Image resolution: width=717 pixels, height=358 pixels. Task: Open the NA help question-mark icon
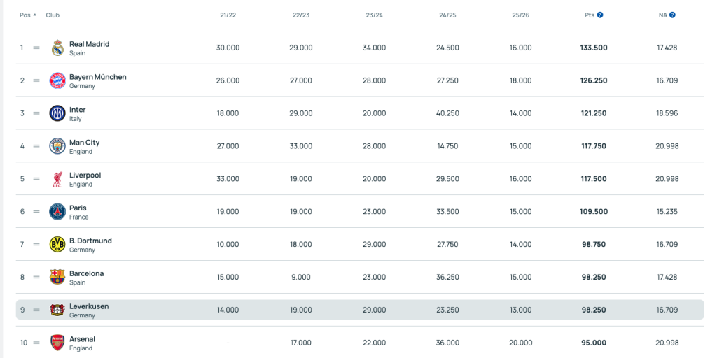[x=672, y=15]
